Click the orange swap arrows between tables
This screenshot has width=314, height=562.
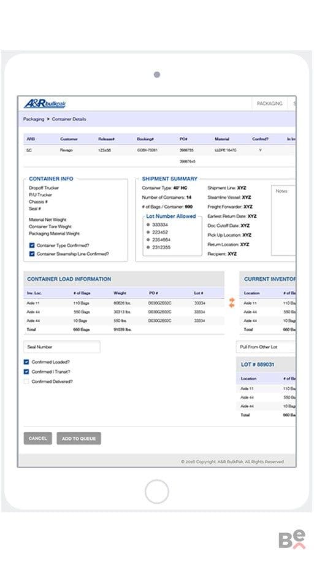pyautogui.click(x=232, y=302)
